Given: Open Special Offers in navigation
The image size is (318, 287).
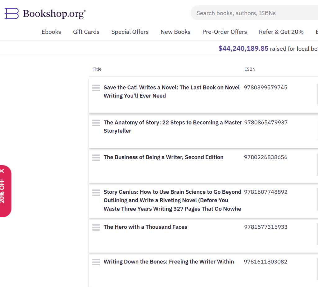Looking at the screenshot, I should coord(130,32).
